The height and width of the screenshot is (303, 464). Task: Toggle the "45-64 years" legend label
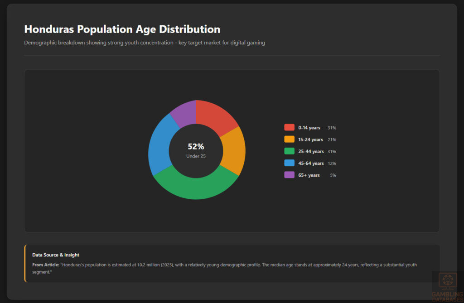click(311, 163)
